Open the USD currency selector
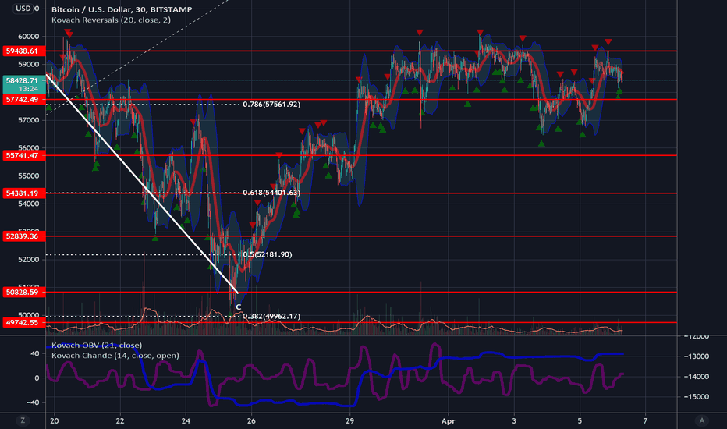The width and height of the screenshot is (727, 429). 23,9
